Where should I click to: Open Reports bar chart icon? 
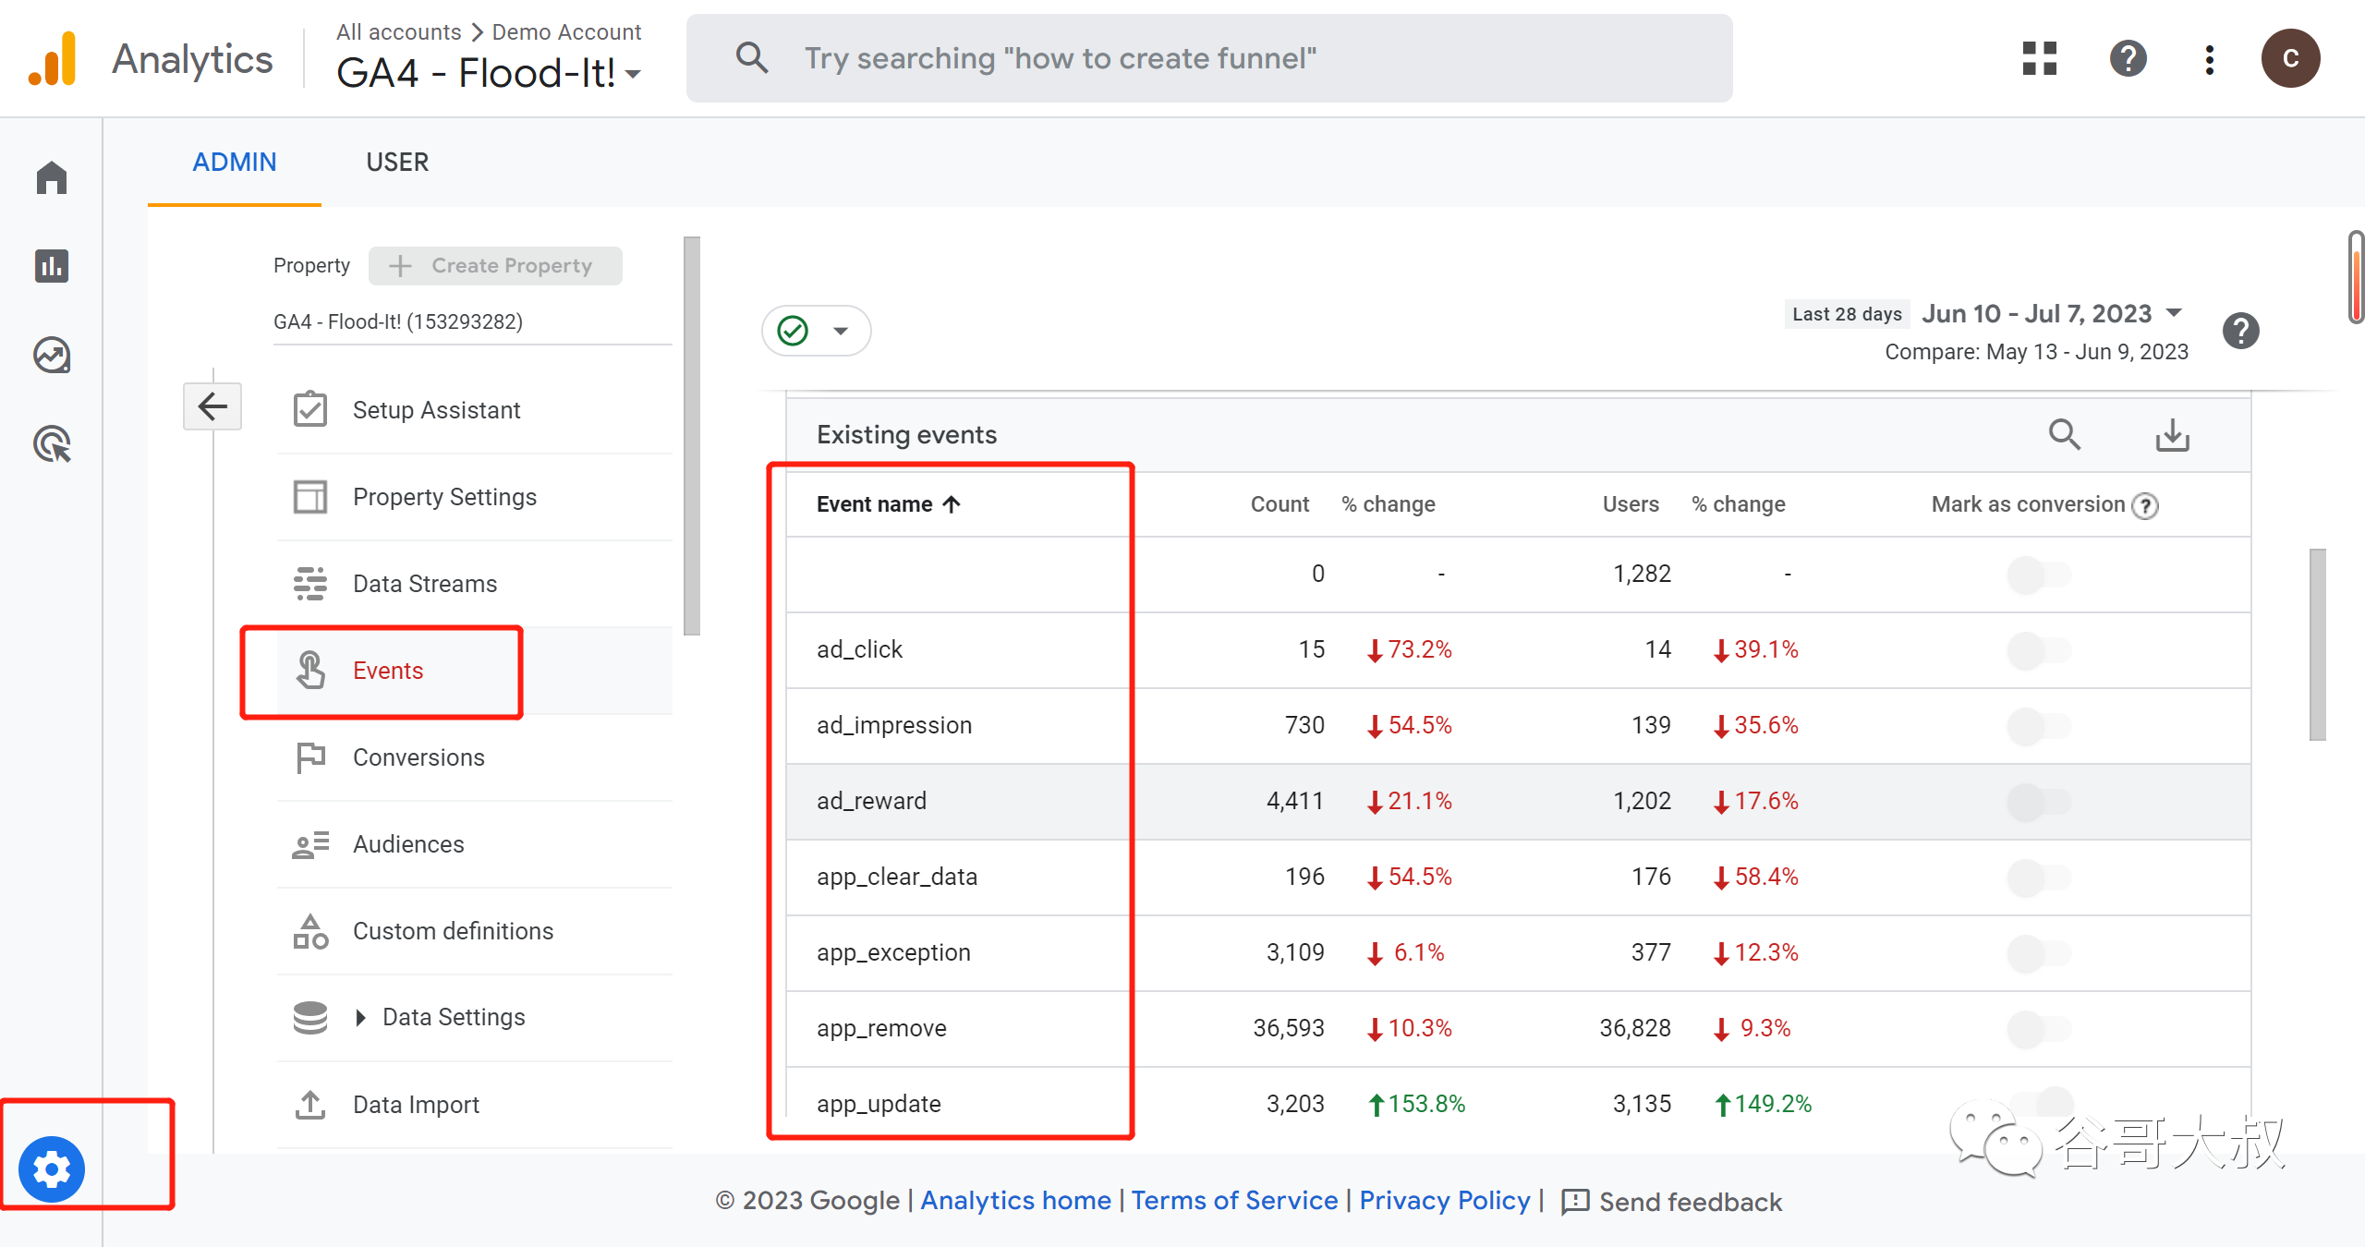tap(52, 266)
